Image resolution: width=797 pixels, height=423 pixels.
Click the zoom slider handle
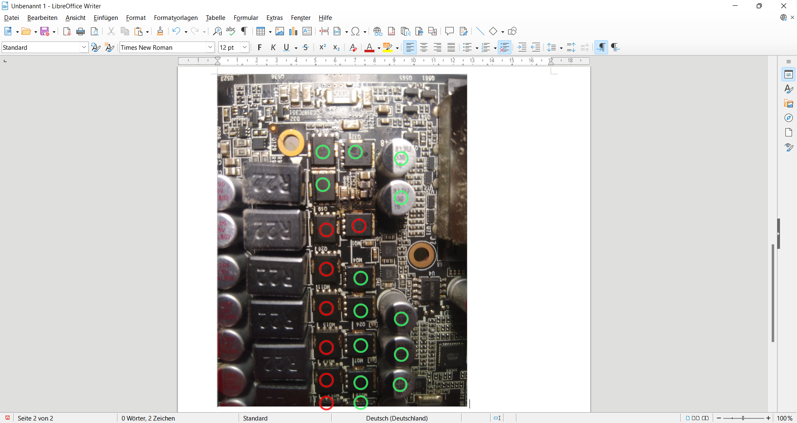743,418
